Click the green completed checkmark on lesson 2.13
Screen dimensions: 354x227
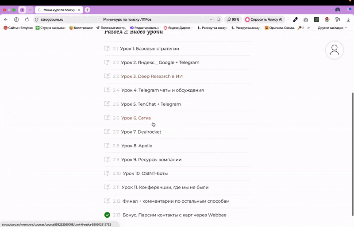107,215
